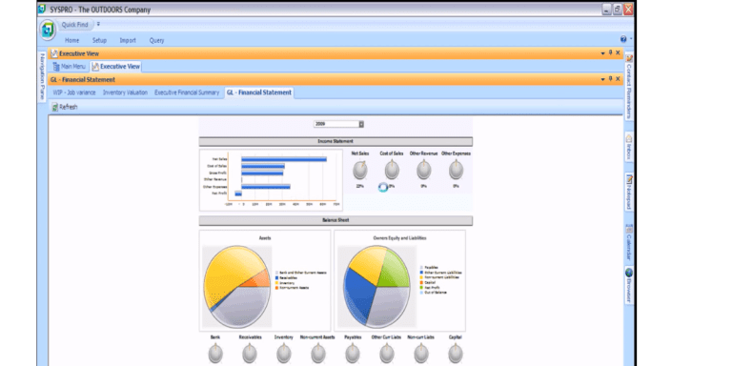Open the WIP - Job variance tab

[x=74, y=92]
